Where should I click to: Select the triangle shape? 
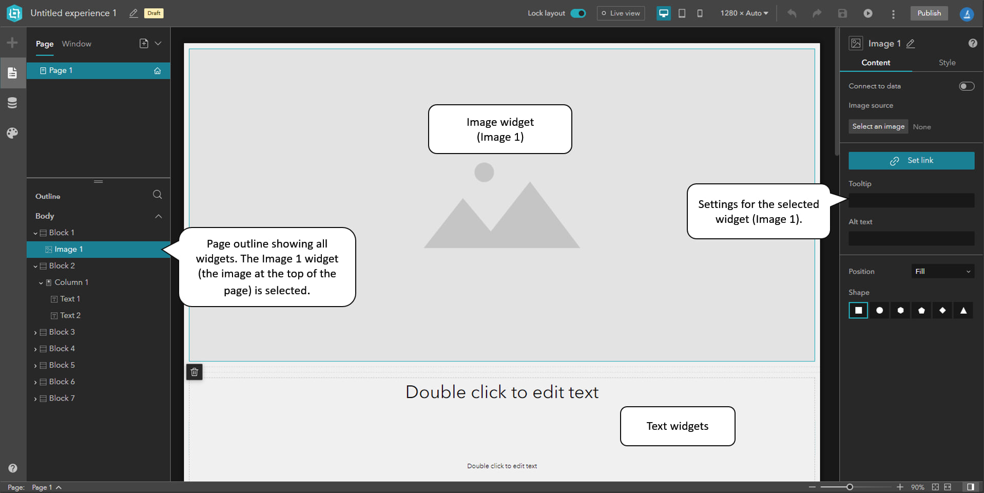click(963, 310)
